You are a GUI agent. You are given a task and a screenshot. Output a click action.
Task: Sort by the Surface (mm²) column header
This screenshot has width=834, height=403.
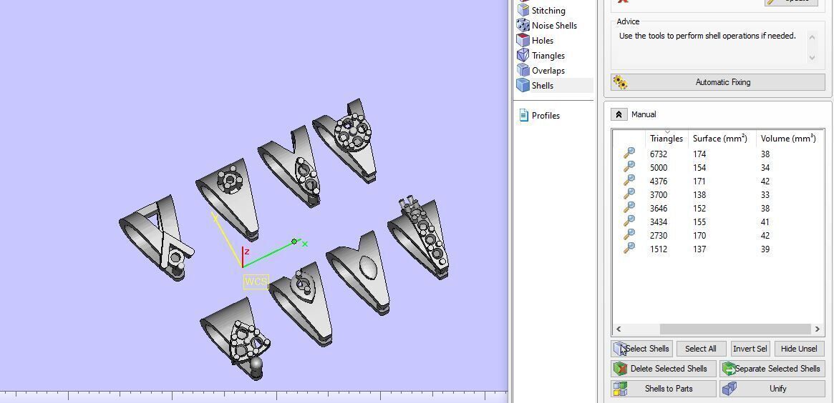(719, 138)
